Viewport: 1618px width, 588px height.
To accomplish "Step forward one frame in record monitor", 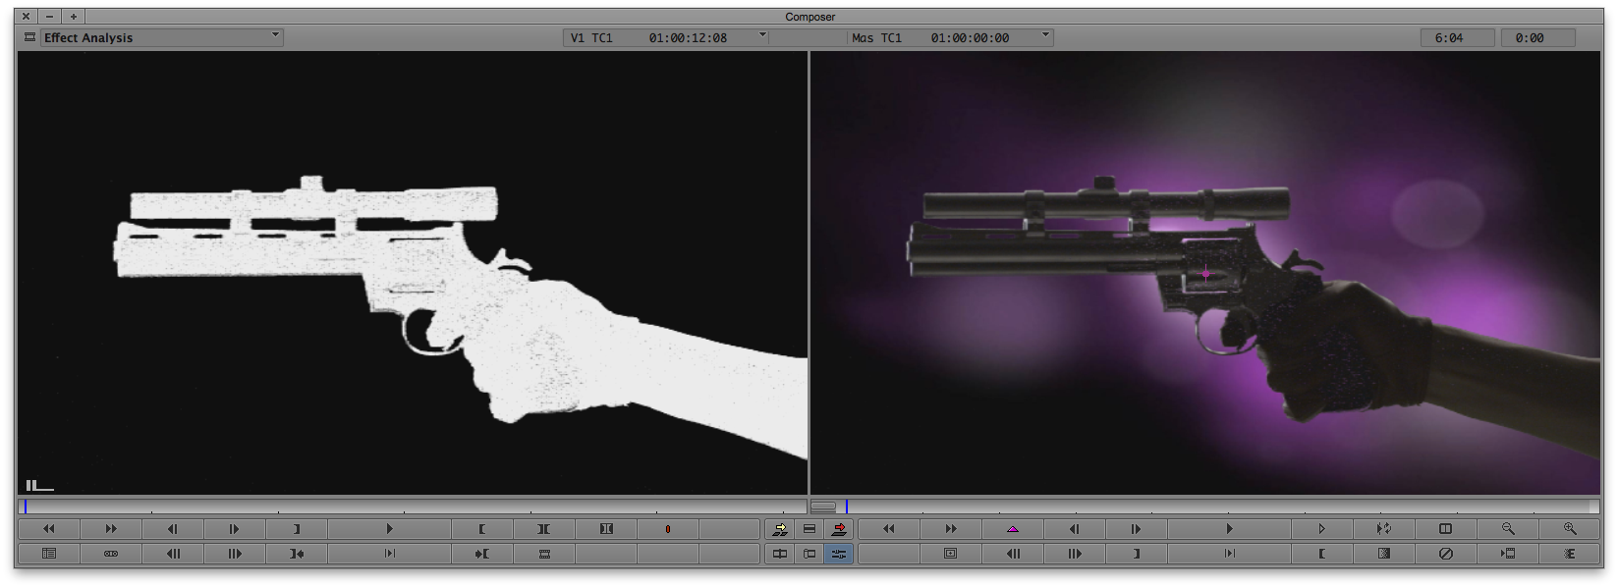I will 1136,529.
